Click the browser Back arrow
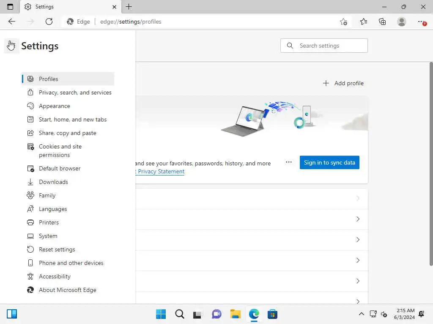The height and width of the screenshot is (324, 433). point(11,22)
